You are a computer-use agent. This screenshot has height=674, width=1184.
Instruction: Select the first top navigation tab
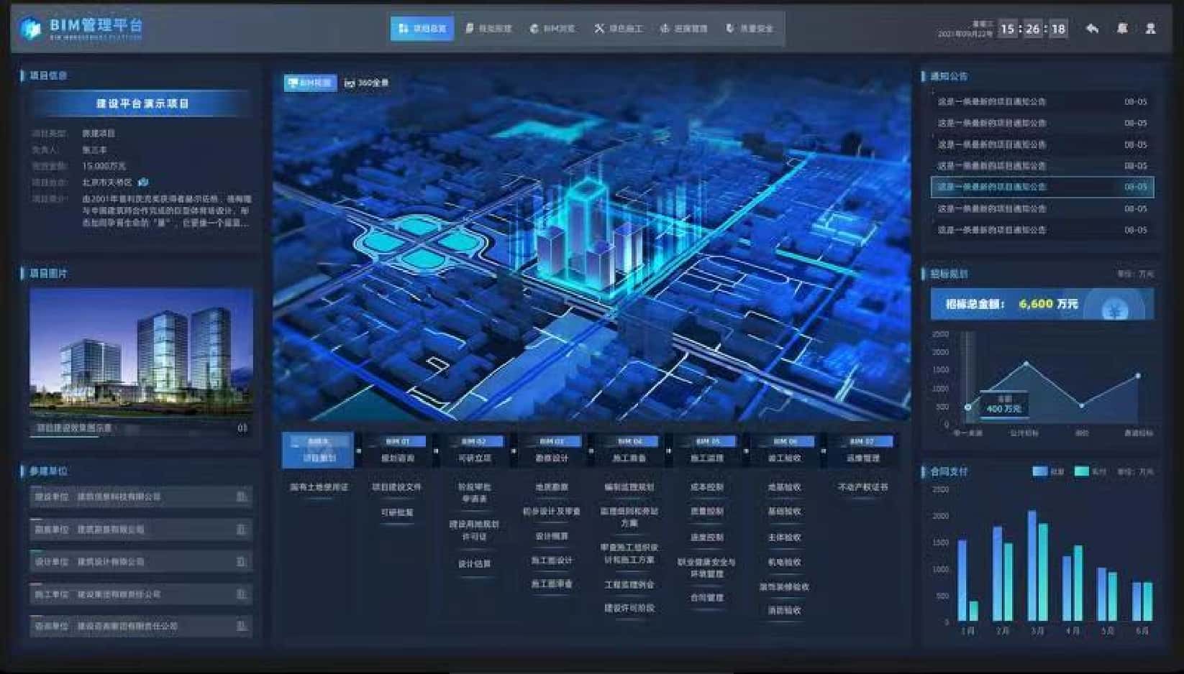(x=422, y=29)
